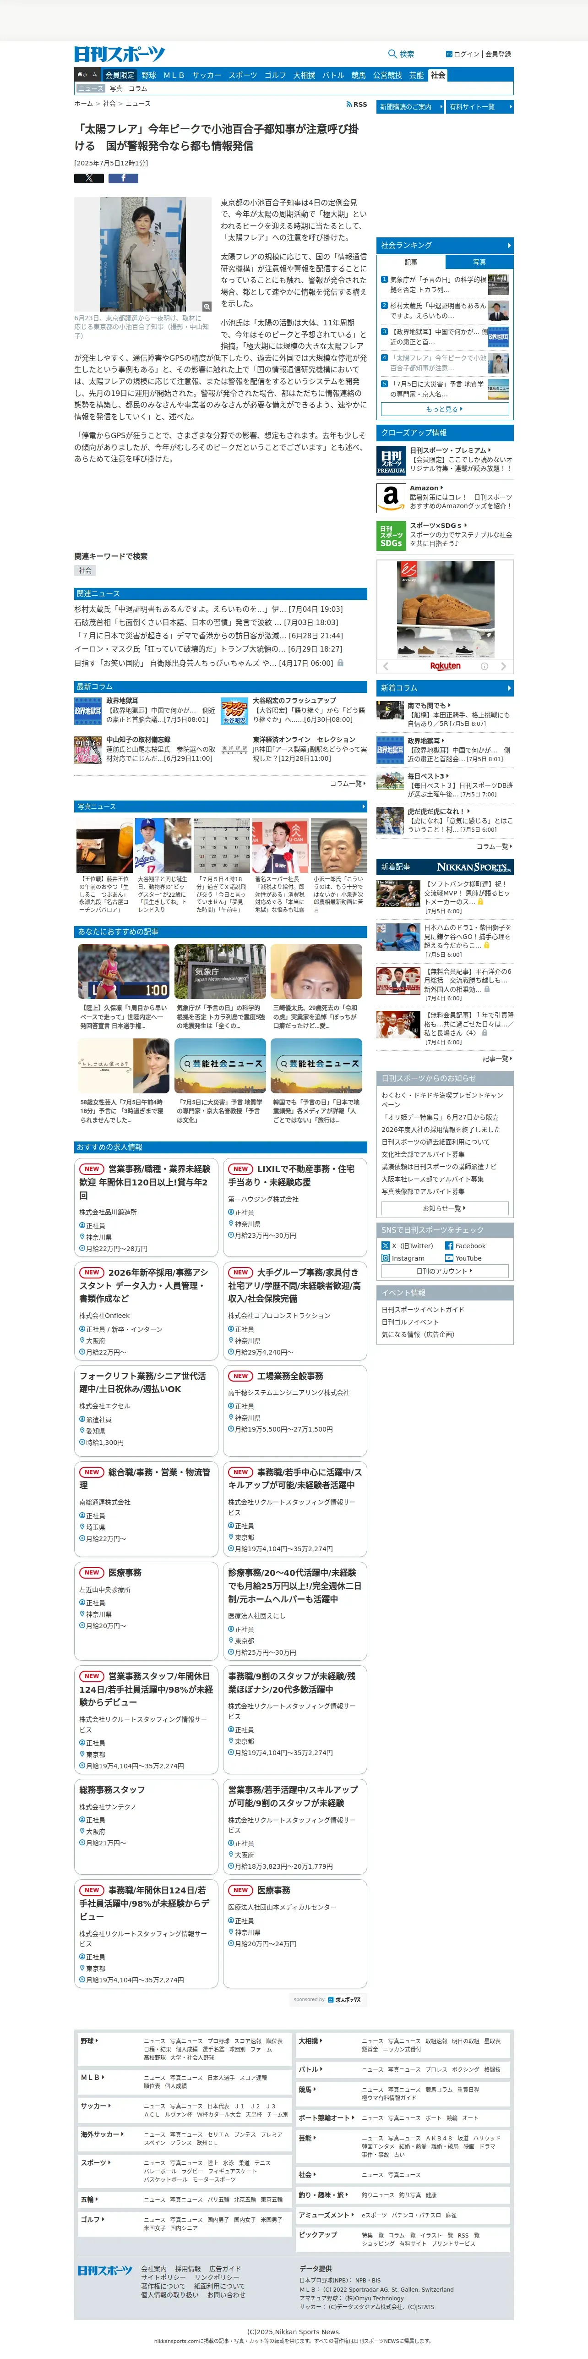588x2359 pixels.
Task: Select 大相撲 in main navigation
Action: click(x=304, y=75)
